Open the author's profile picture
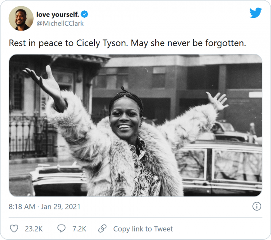Screen dimensions: 271x240 click(x=21, y=18)
